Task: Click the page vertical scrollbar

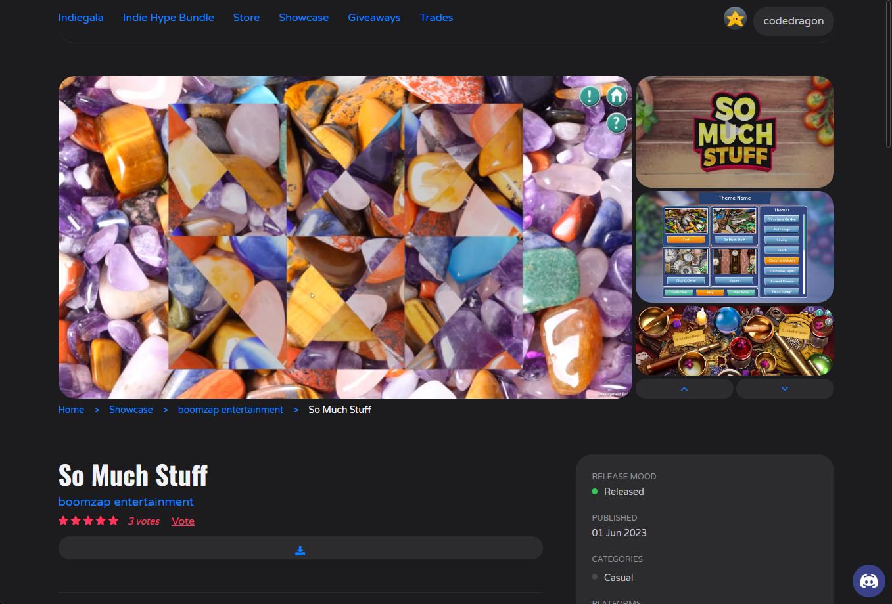Action: (889, 74)
